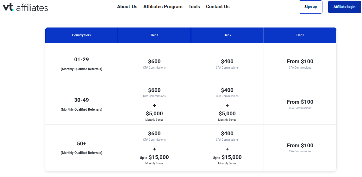Select the 50+ monthly referrals row label
362x177 pixels.
[x=81, y=144]
